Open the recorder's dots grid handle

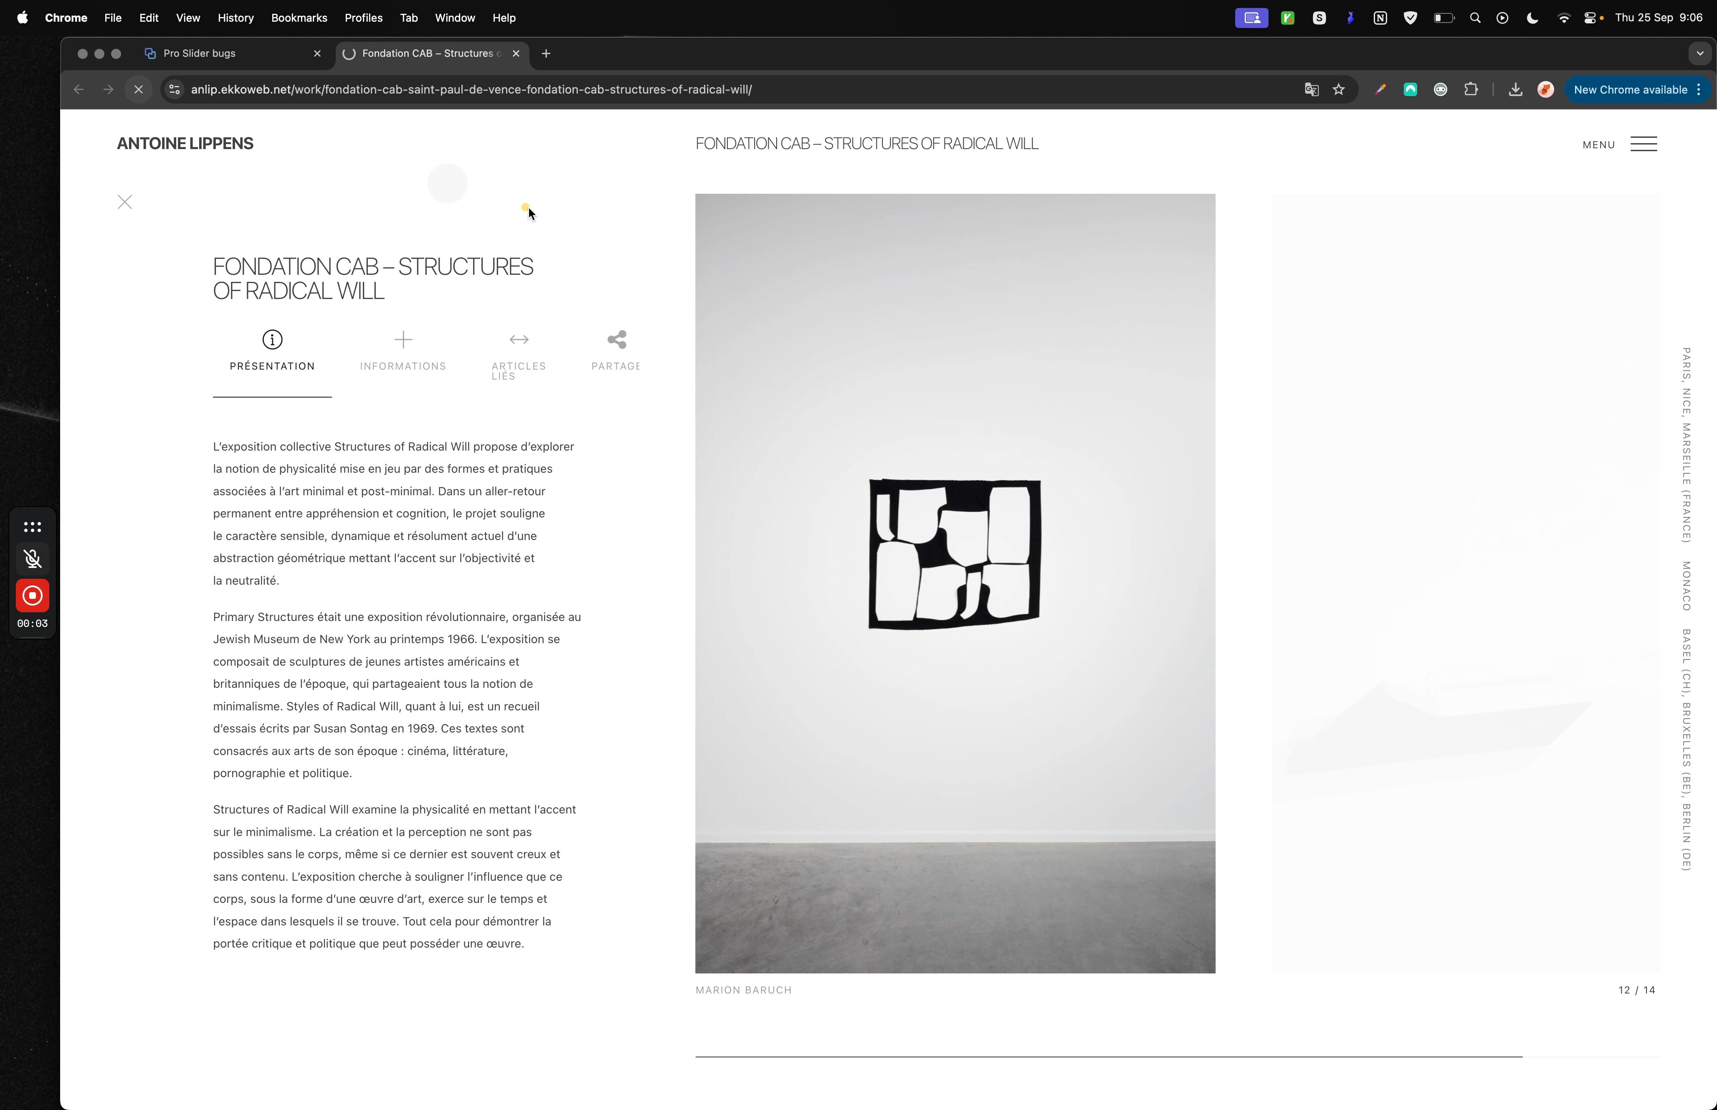tap(33, 527)
